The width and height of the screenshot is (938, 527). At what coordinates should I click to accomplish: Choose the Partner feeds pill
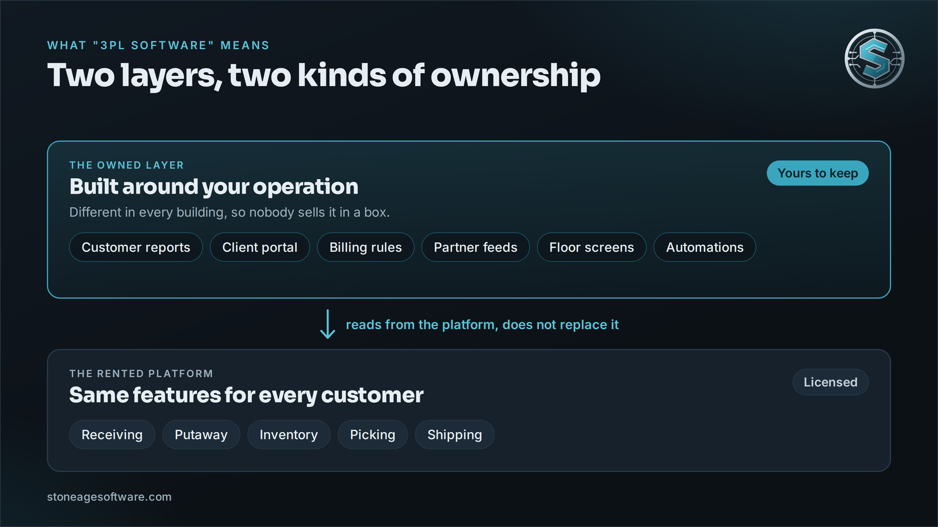point(475,247)
